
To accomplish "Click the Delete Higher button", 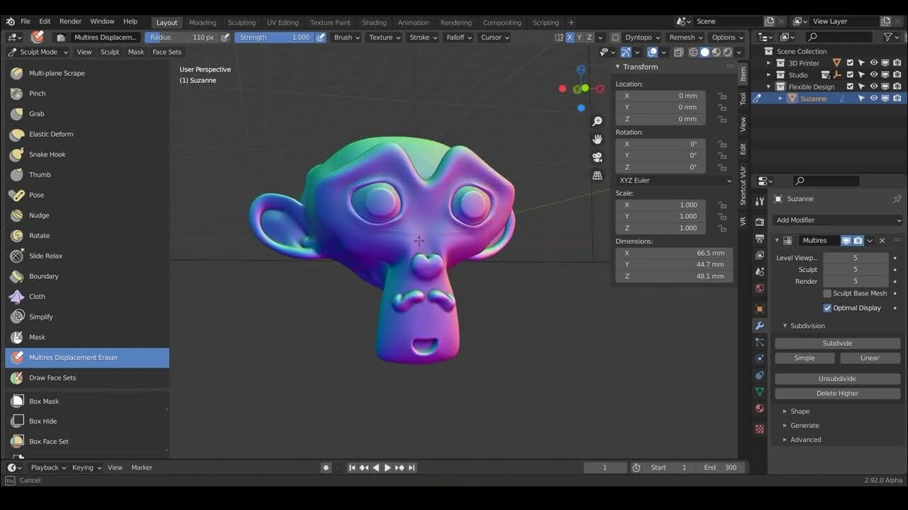I will [x=838, y=394].
